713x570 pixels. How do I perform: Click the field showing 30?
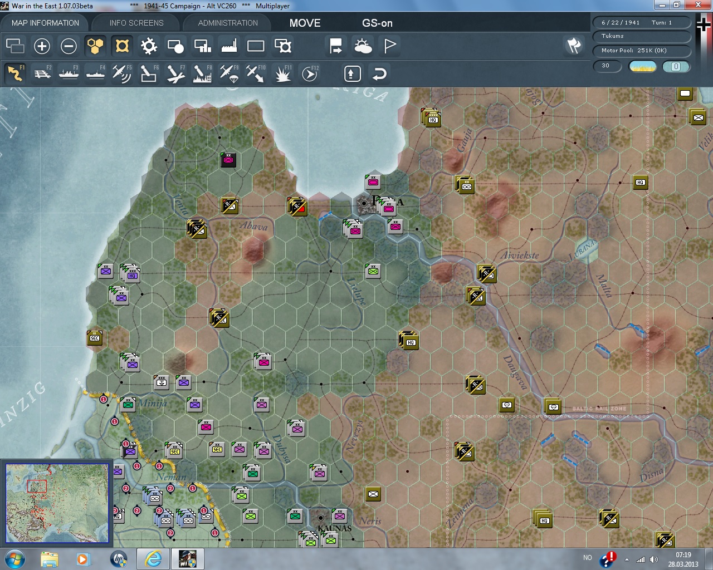coord(608,66)
